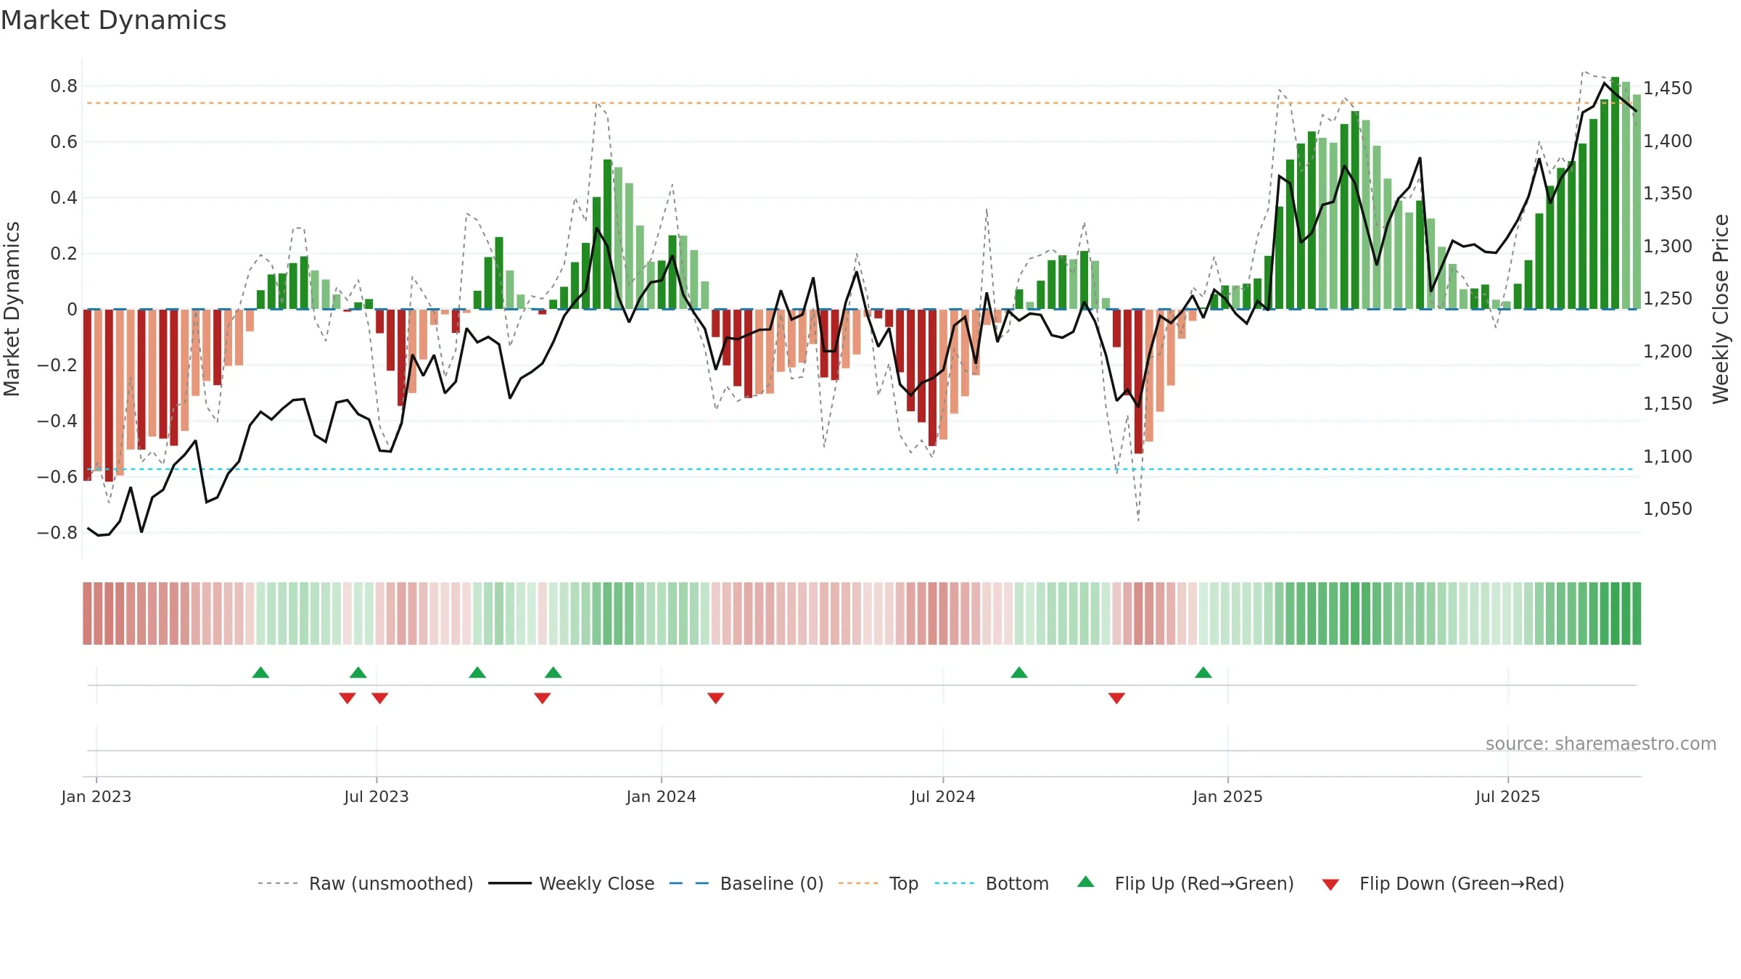Click the green triangle icon in the legend
Viewport: 1741px width, 979px height.
coord(1086,882)
